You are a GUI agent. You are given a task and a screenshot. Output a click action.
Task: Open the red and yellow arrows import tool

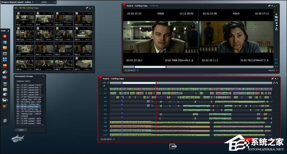(x=5, y=66)
